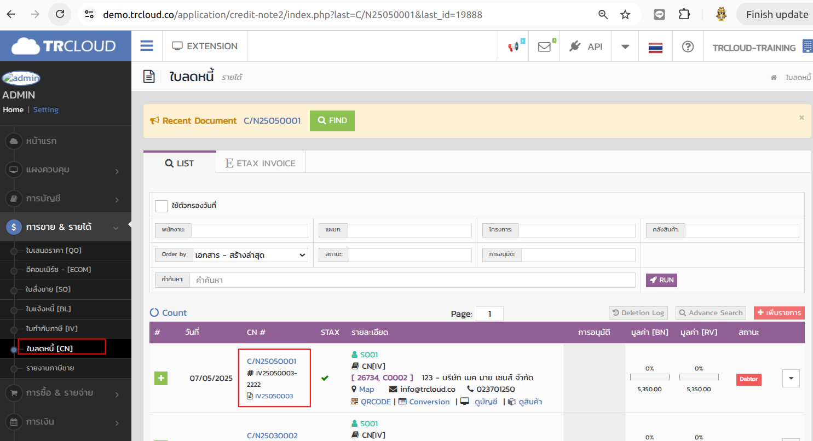Click the purple RUN button
813x441 pixels.
pyautogui.click(x=661, y=280)
